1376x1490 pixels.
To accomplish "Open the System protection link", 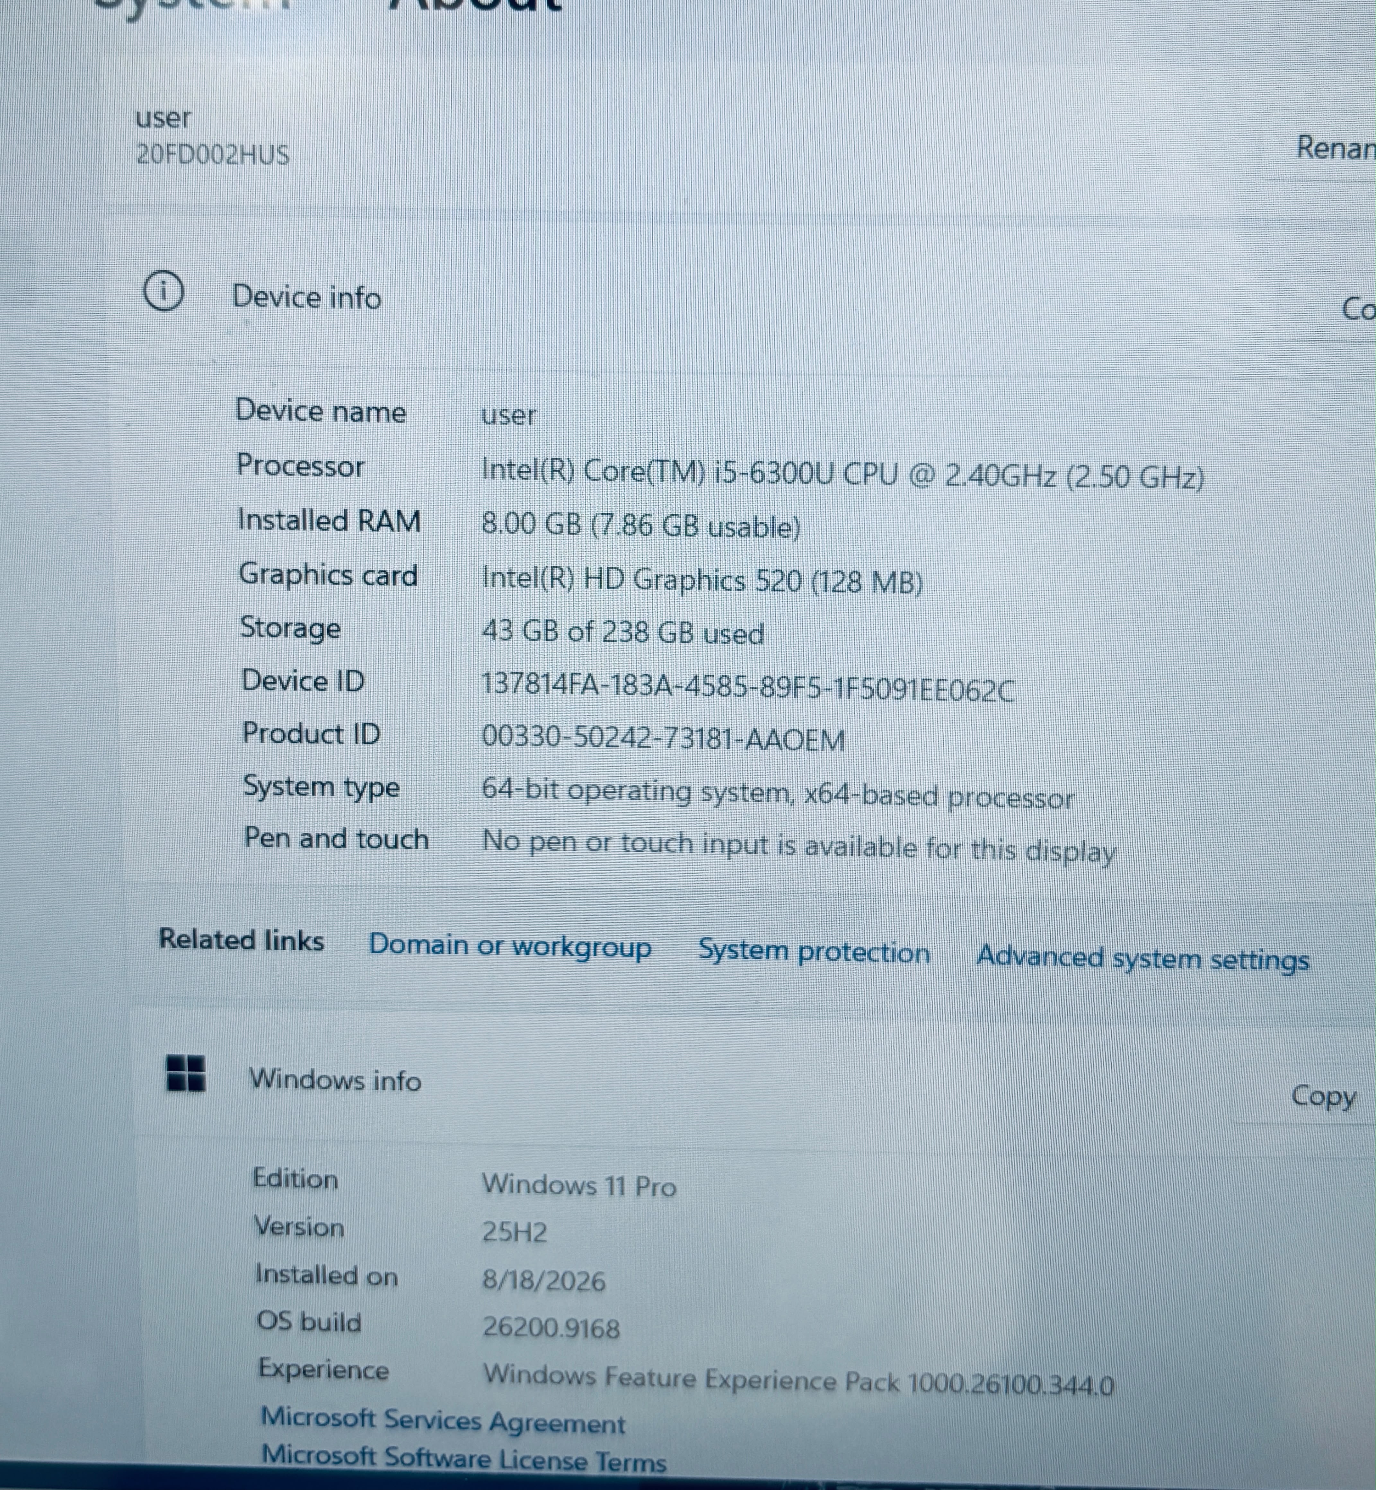I will tap(814, 951).
